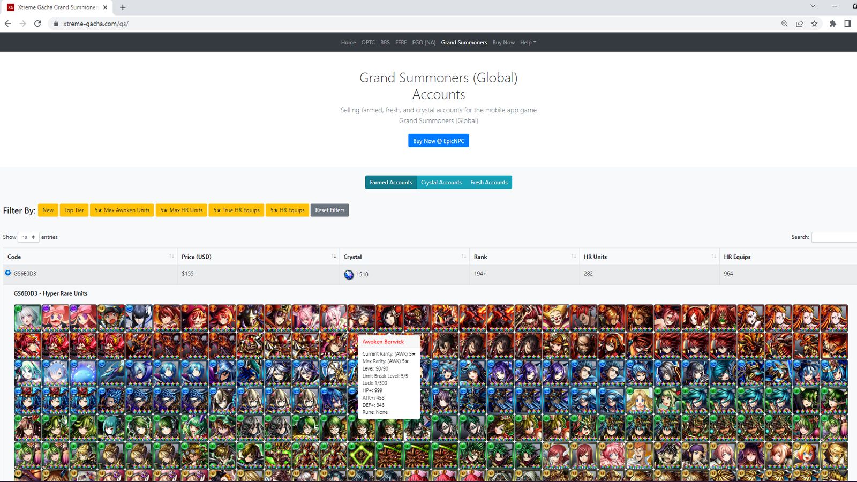Open the show entries dropdown

pos(28,237)
